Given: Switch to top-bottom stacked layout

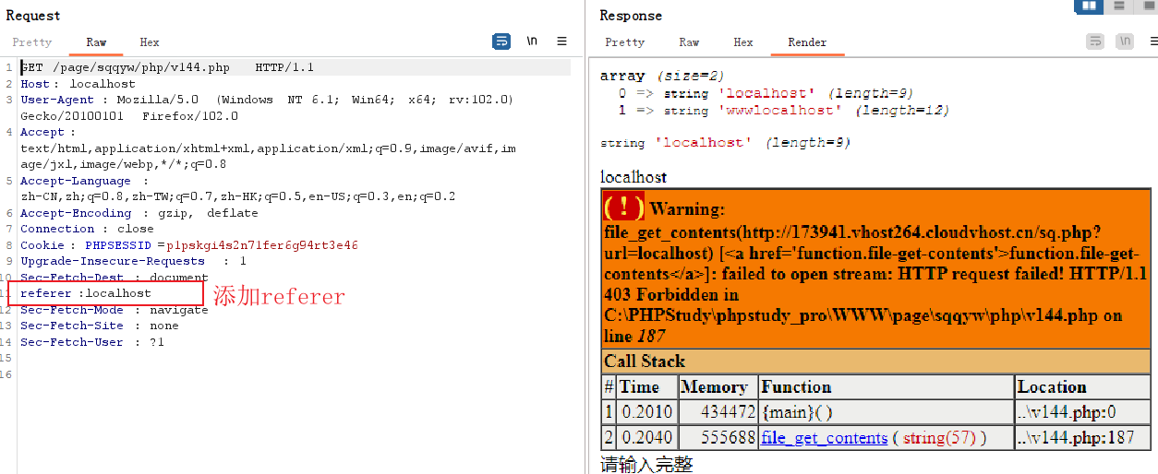Looking at the screenshot, I should pos(1119,6).
